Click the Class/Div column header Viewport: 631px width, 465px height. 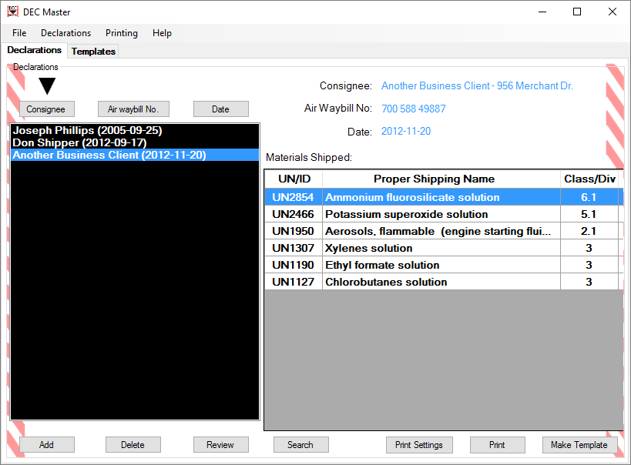(x=590, y=179)
